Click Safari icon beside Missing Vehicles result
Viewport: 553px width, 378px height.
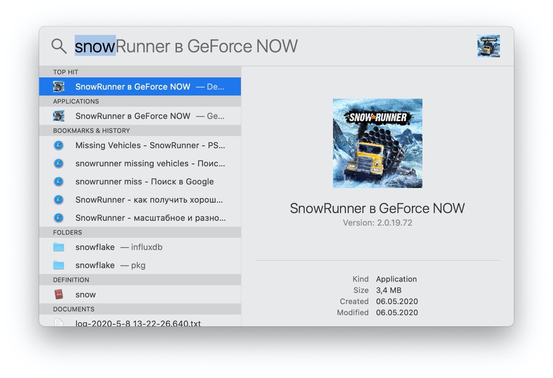point(59,145)
